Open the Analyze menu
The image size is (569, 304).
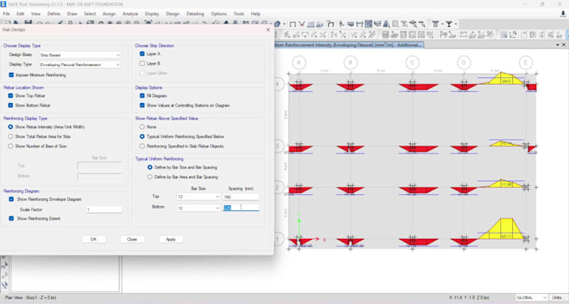131,13
